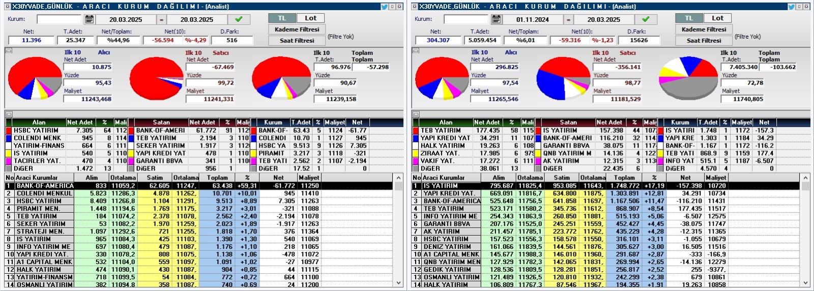Confirm dates with the right window's green checkmark
The width and height of the screenshot is (814, 291).
[x=646, y=19]
